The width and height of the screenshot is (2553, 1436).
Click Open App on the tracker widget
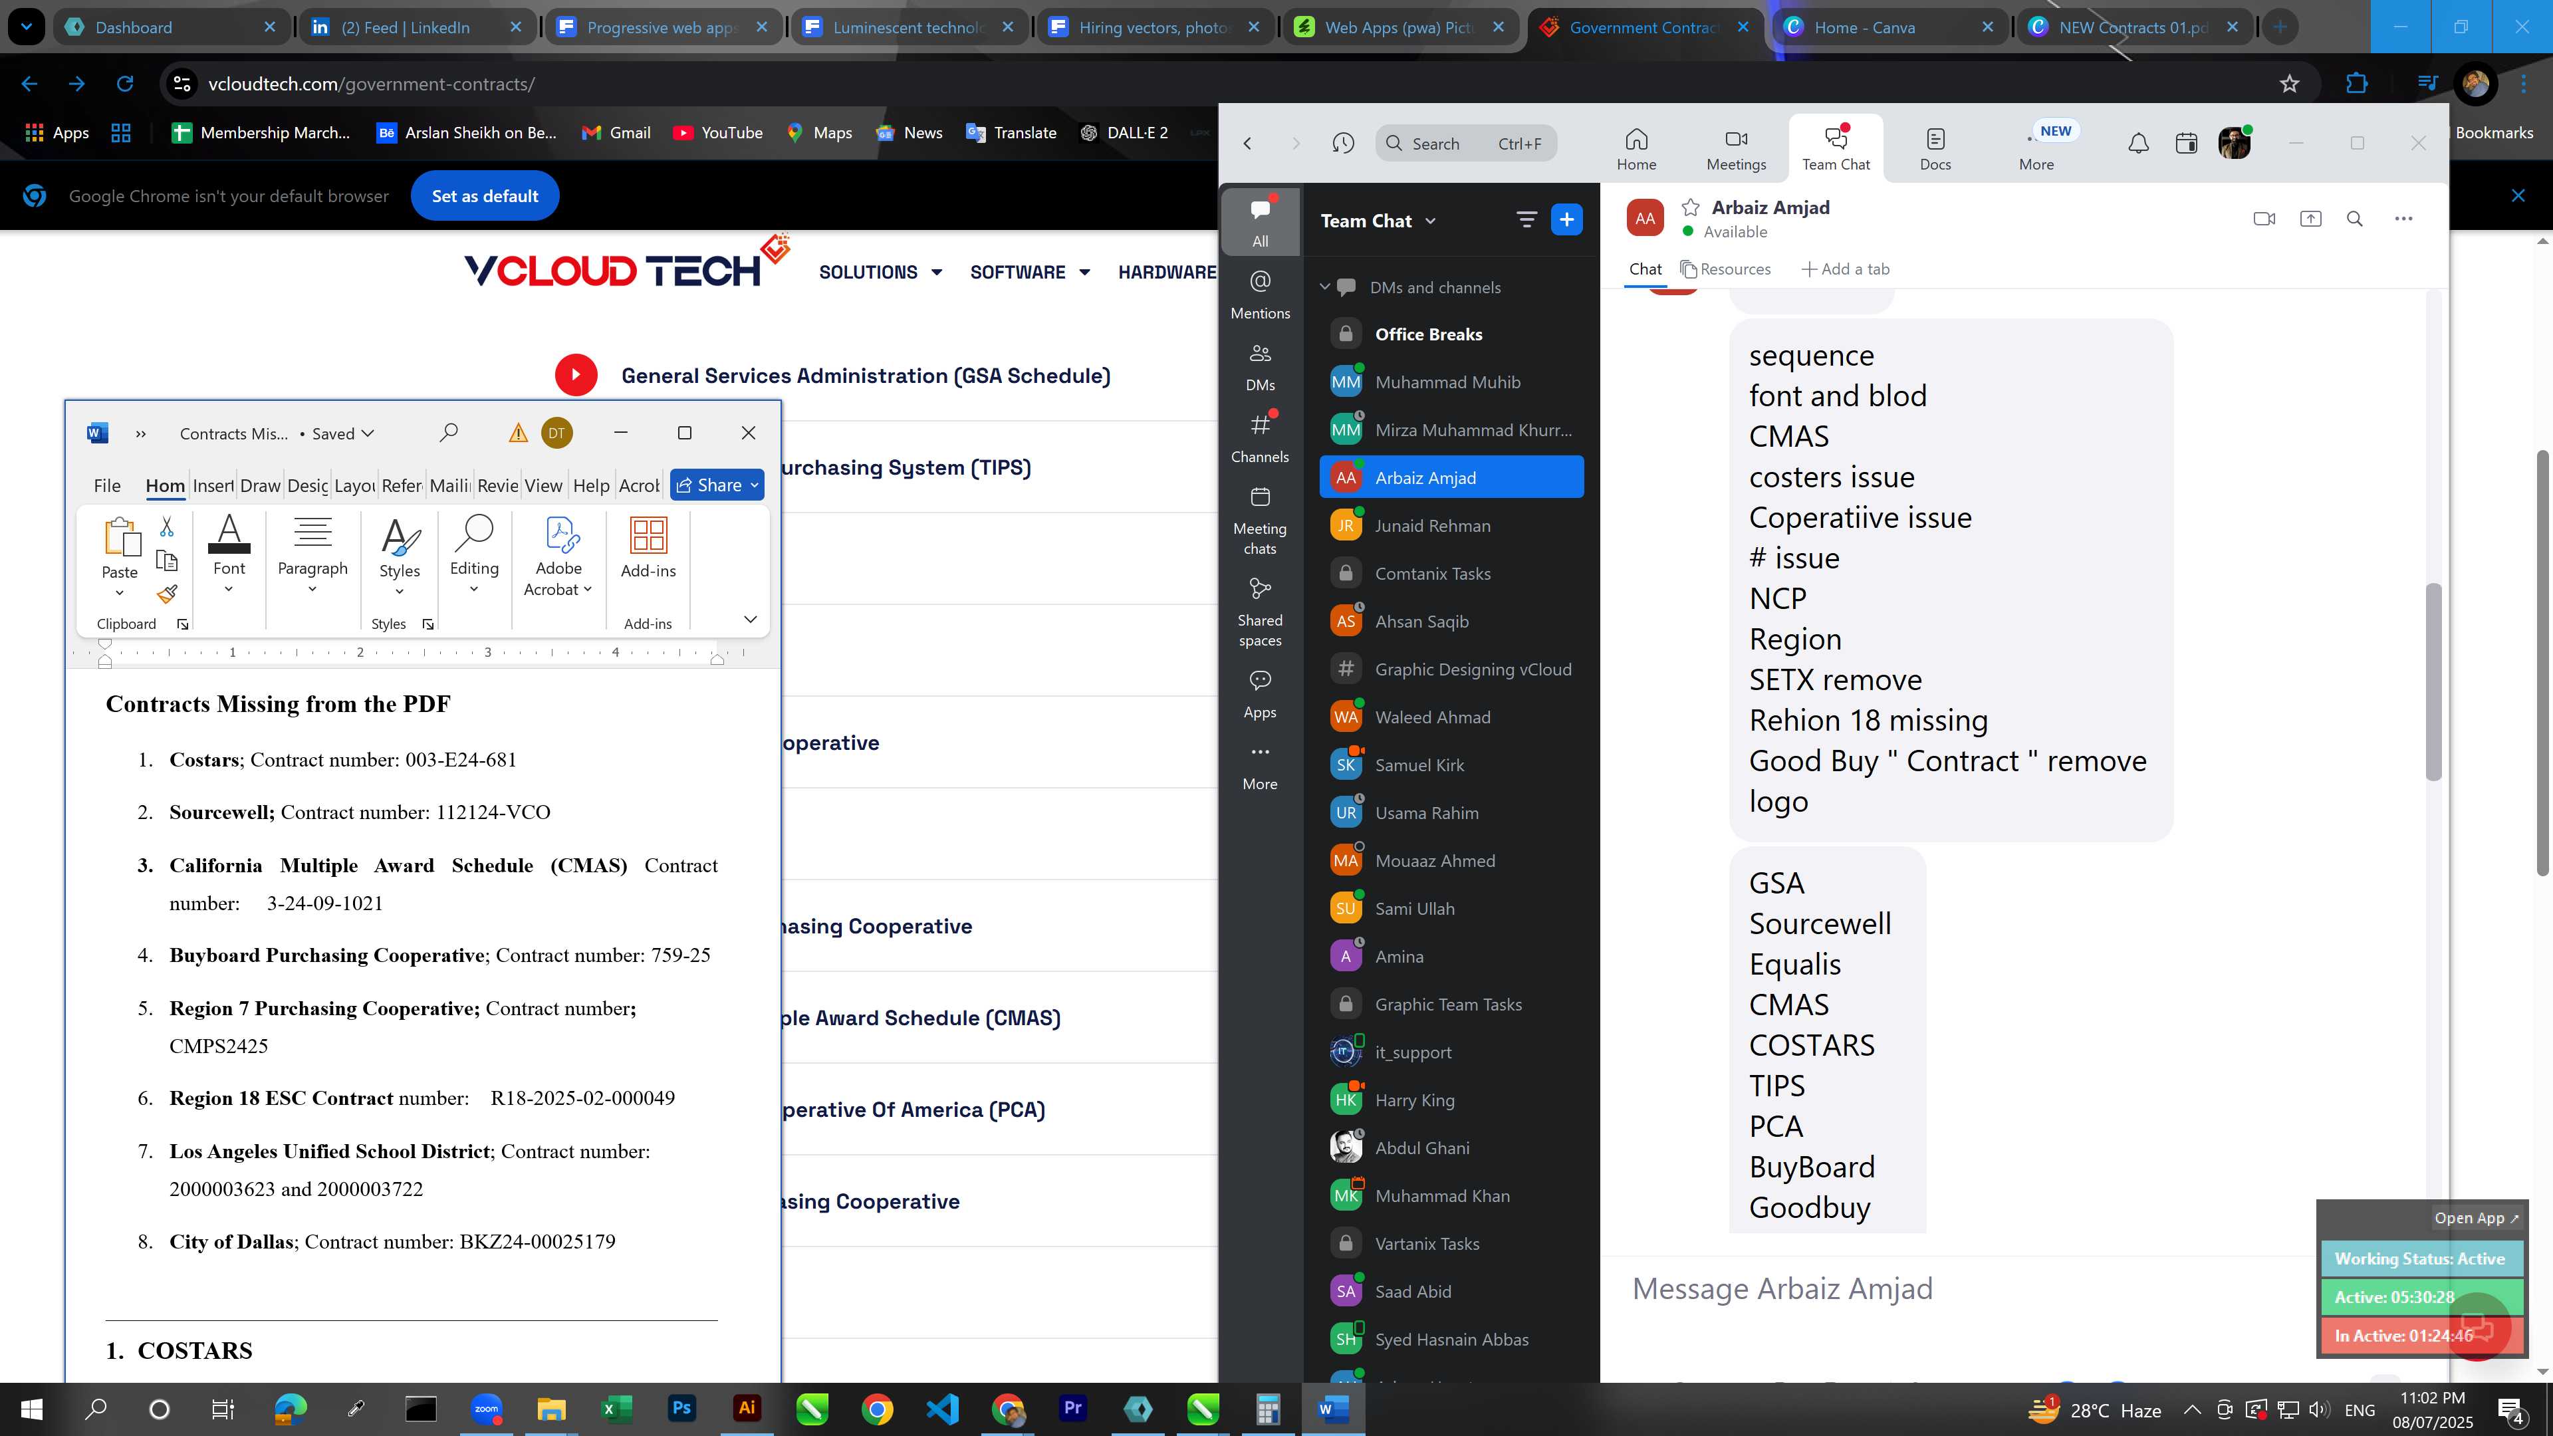coord(2476,1218)
